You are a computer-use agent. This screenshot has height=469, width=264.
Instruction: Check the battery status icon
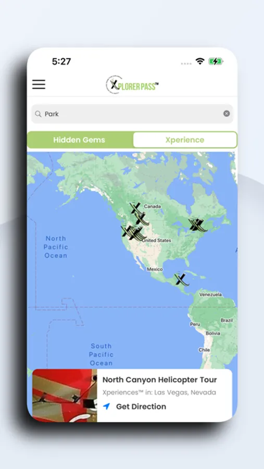216,61
